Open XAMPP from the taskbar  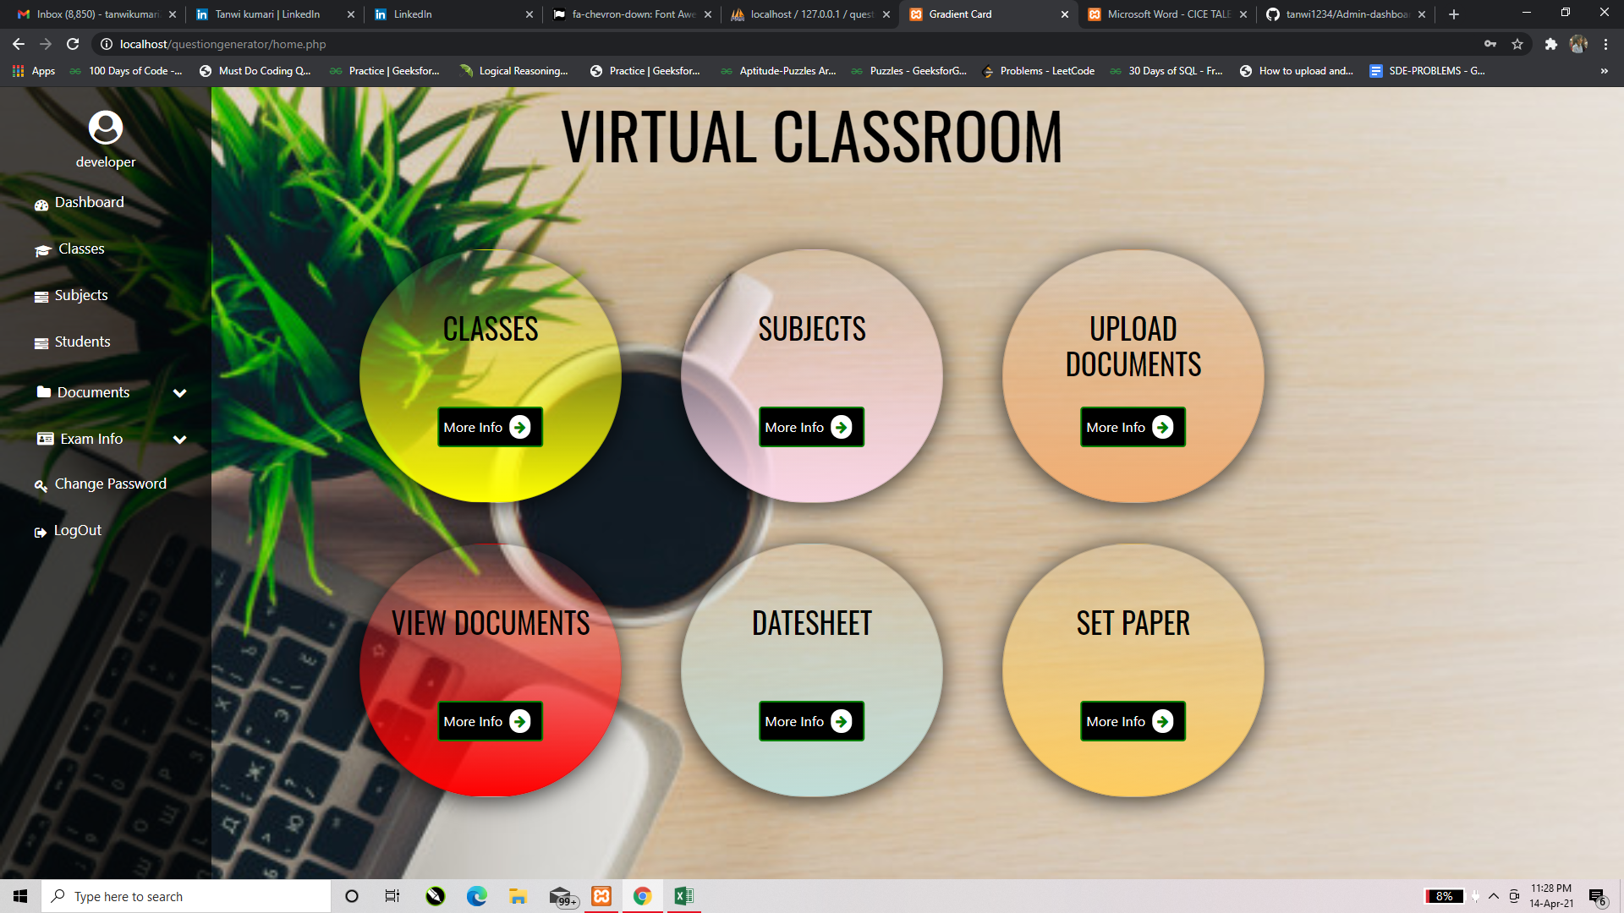pyautogui.click(x=601, y=896)
